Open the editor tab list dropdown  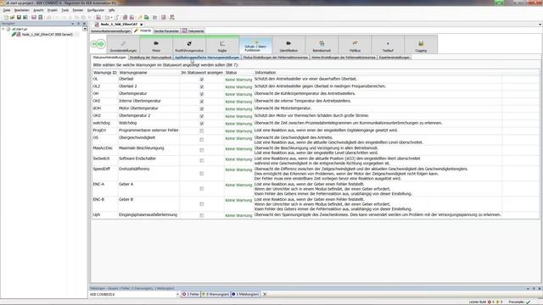tap(540, 25)
